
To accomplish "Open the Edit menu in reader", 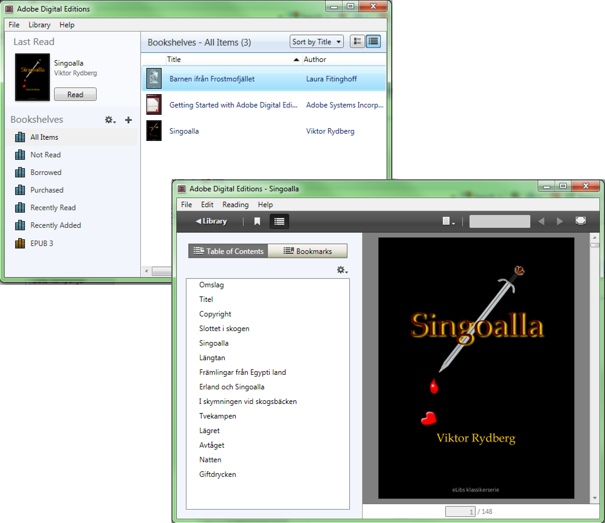I will point(207,205).
